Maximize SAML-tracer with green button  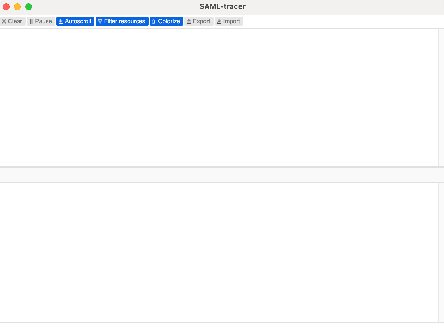(29, 7)
